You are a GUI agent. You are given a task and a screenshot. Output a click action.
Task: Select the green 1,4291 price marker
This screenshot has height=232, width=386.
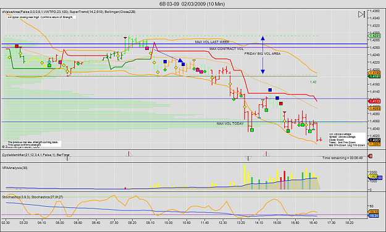tap(374, 36)
